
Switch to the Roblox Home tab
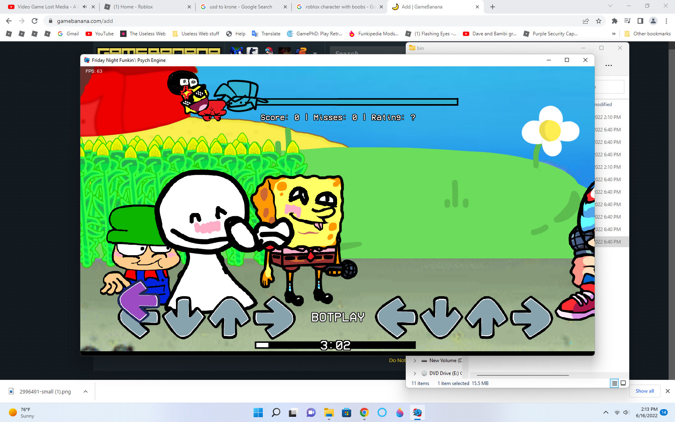click(x=147, y=7)
